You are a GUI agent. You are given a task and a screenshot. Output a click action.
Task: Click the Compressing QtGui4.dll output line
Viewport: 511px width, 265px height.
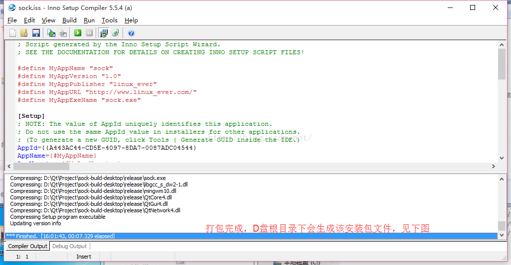(89, 204)
